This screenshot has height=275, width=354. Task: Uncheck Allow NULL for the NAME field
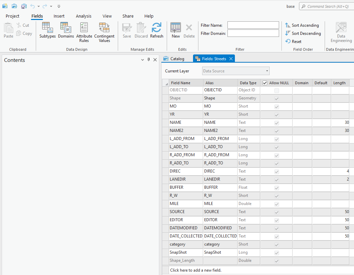(277, 122)
